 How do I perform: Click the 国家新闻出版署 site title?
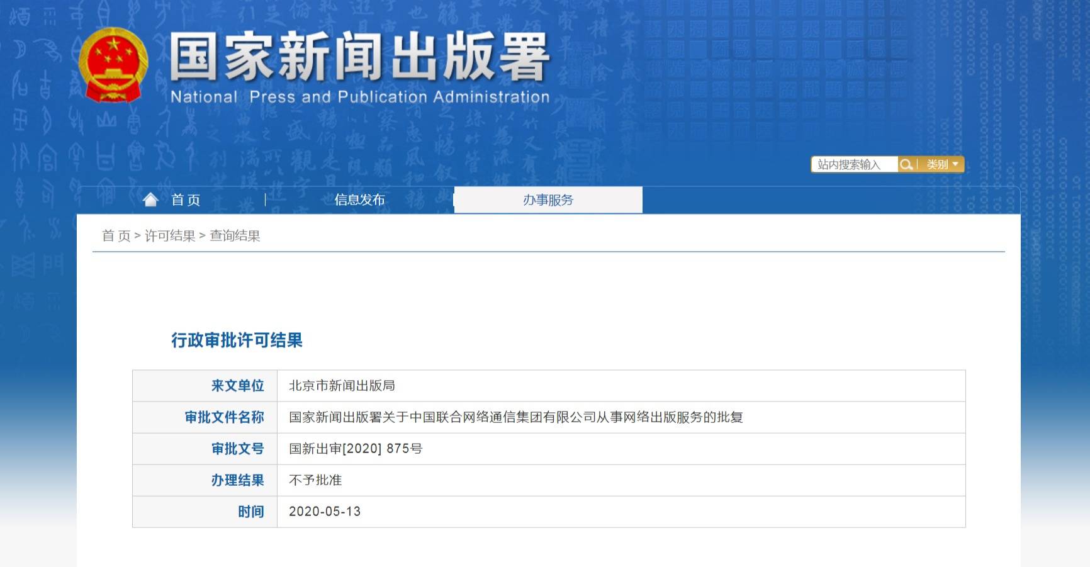[x=359, y=57]
